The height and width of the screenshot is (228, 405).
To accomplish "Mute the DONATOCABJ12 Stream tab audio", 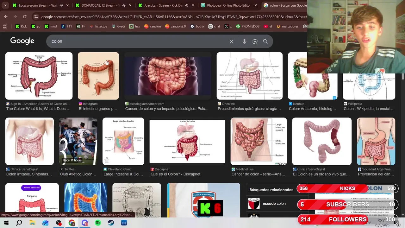I will (x=124, y=5).
